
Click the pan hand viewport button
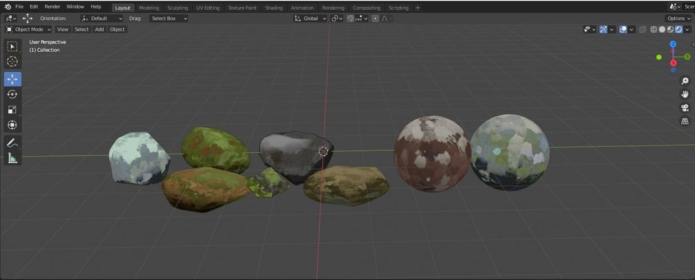(x=685, y=94)
